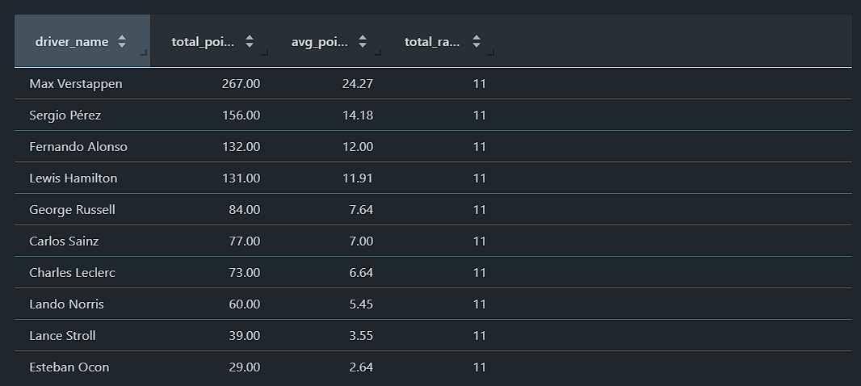Select the avg_poi... header label
Screen dimensions: 861x386
click(x=320, y=42)
